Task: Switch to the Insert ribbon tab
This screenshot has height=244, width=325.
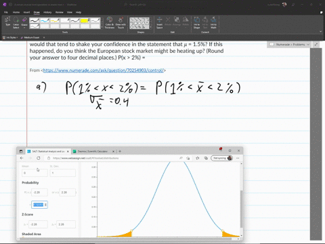Action: click(x=26, y=12)
